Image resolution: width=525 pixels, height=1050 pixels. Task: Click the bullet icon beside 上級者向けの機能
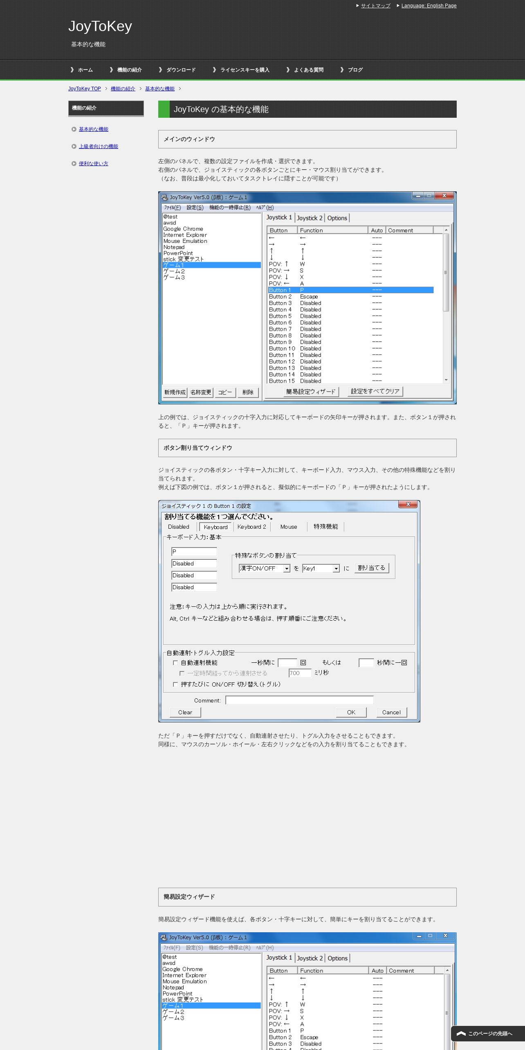point(74,146)
